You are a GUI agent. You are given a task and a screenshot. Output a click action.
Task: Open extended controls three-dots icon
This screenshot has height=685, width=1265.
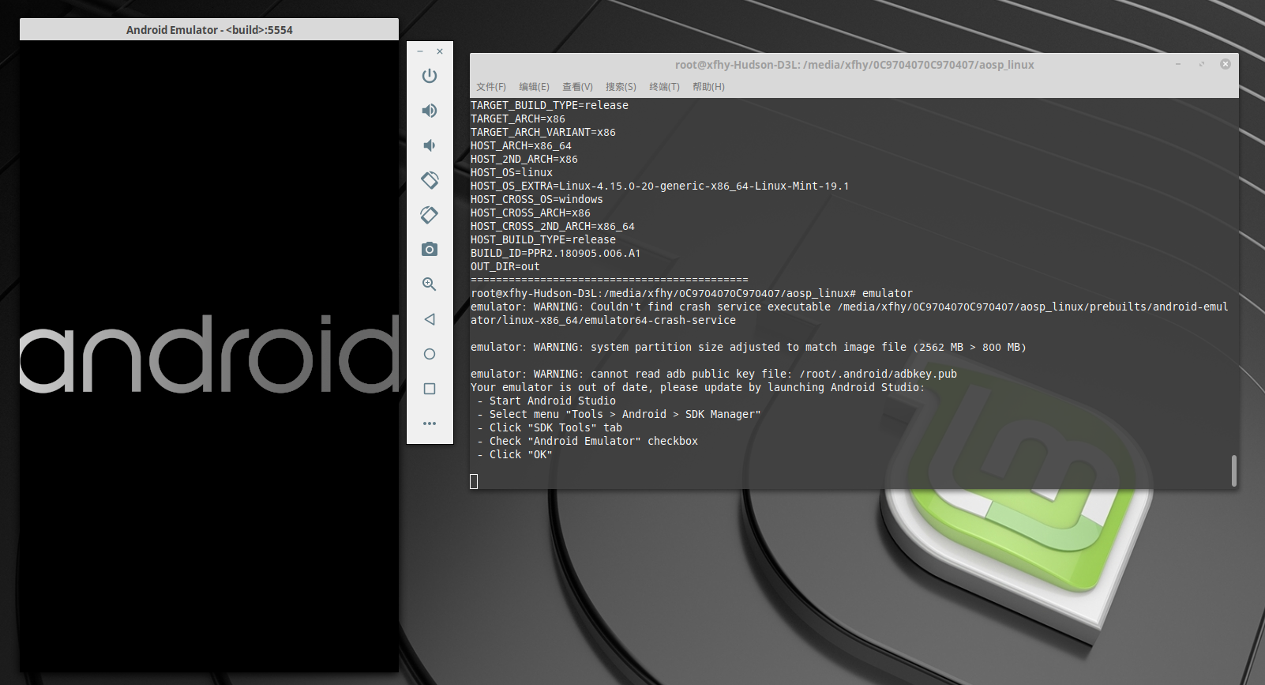coord(430,423)
